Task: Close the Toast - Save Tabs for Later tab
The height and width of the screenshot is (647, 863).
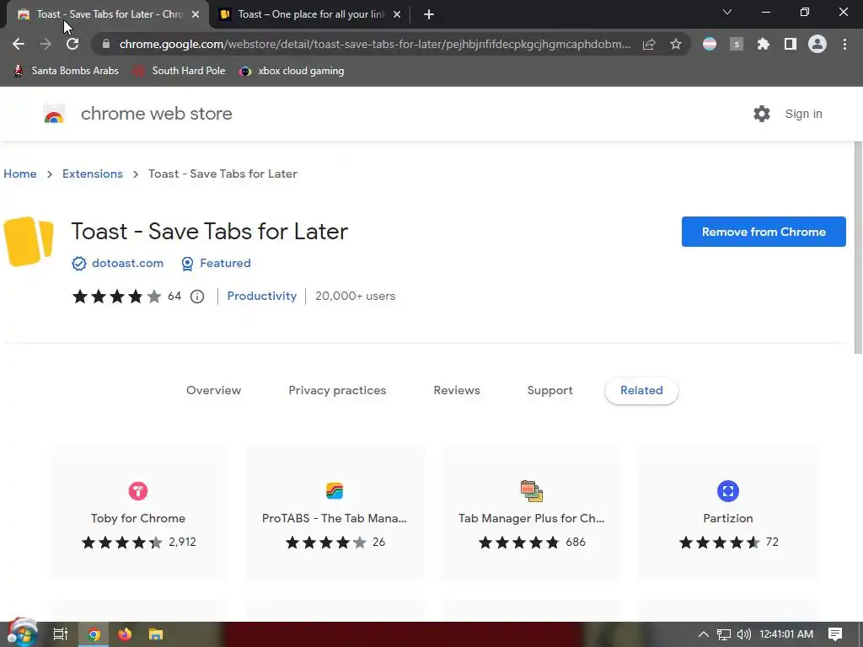Action: coord(196,14)
